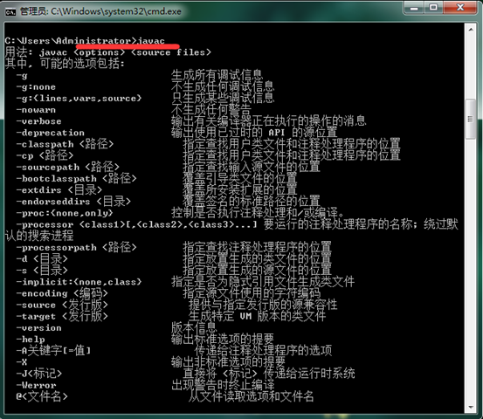
Task: Minimize the cmd.exe window
Action: [414, 7]
